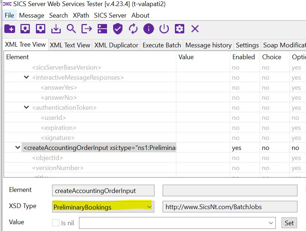Open the SICS Server menu
Viewport: 306px width, 231px height.
tap(110, 15)
